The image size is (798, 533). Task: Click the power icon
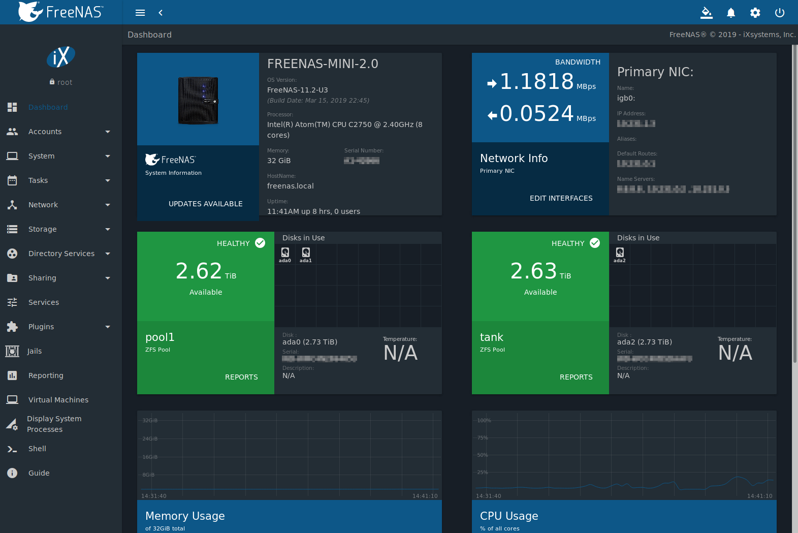coord(780,13)
